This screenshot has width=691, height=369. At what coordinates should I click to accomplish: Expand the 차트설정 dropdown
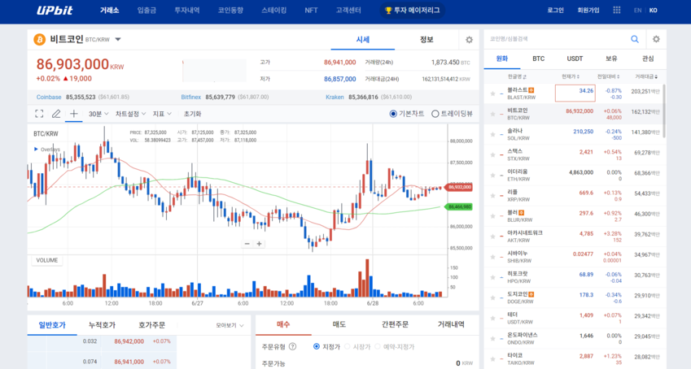pyautogui.click(x=129, y=114)
